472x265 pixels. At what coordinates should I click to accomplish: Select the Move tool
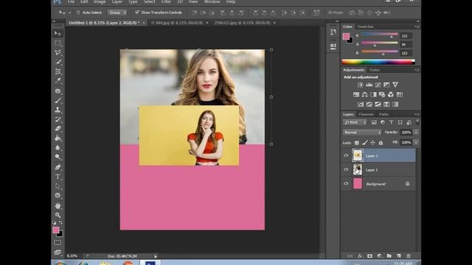(58, 33)
